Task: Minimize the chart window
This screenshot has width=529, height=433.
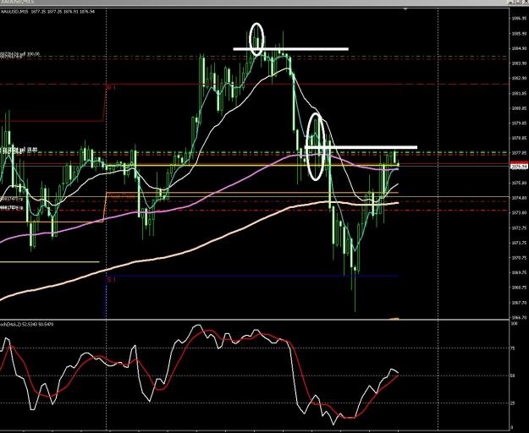Action: click(x=510, y=2)
